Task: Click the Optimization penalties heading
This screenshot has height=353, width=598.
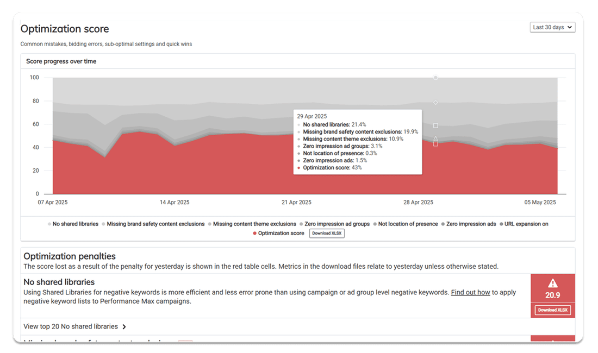Action: click(x=70, y=256)
